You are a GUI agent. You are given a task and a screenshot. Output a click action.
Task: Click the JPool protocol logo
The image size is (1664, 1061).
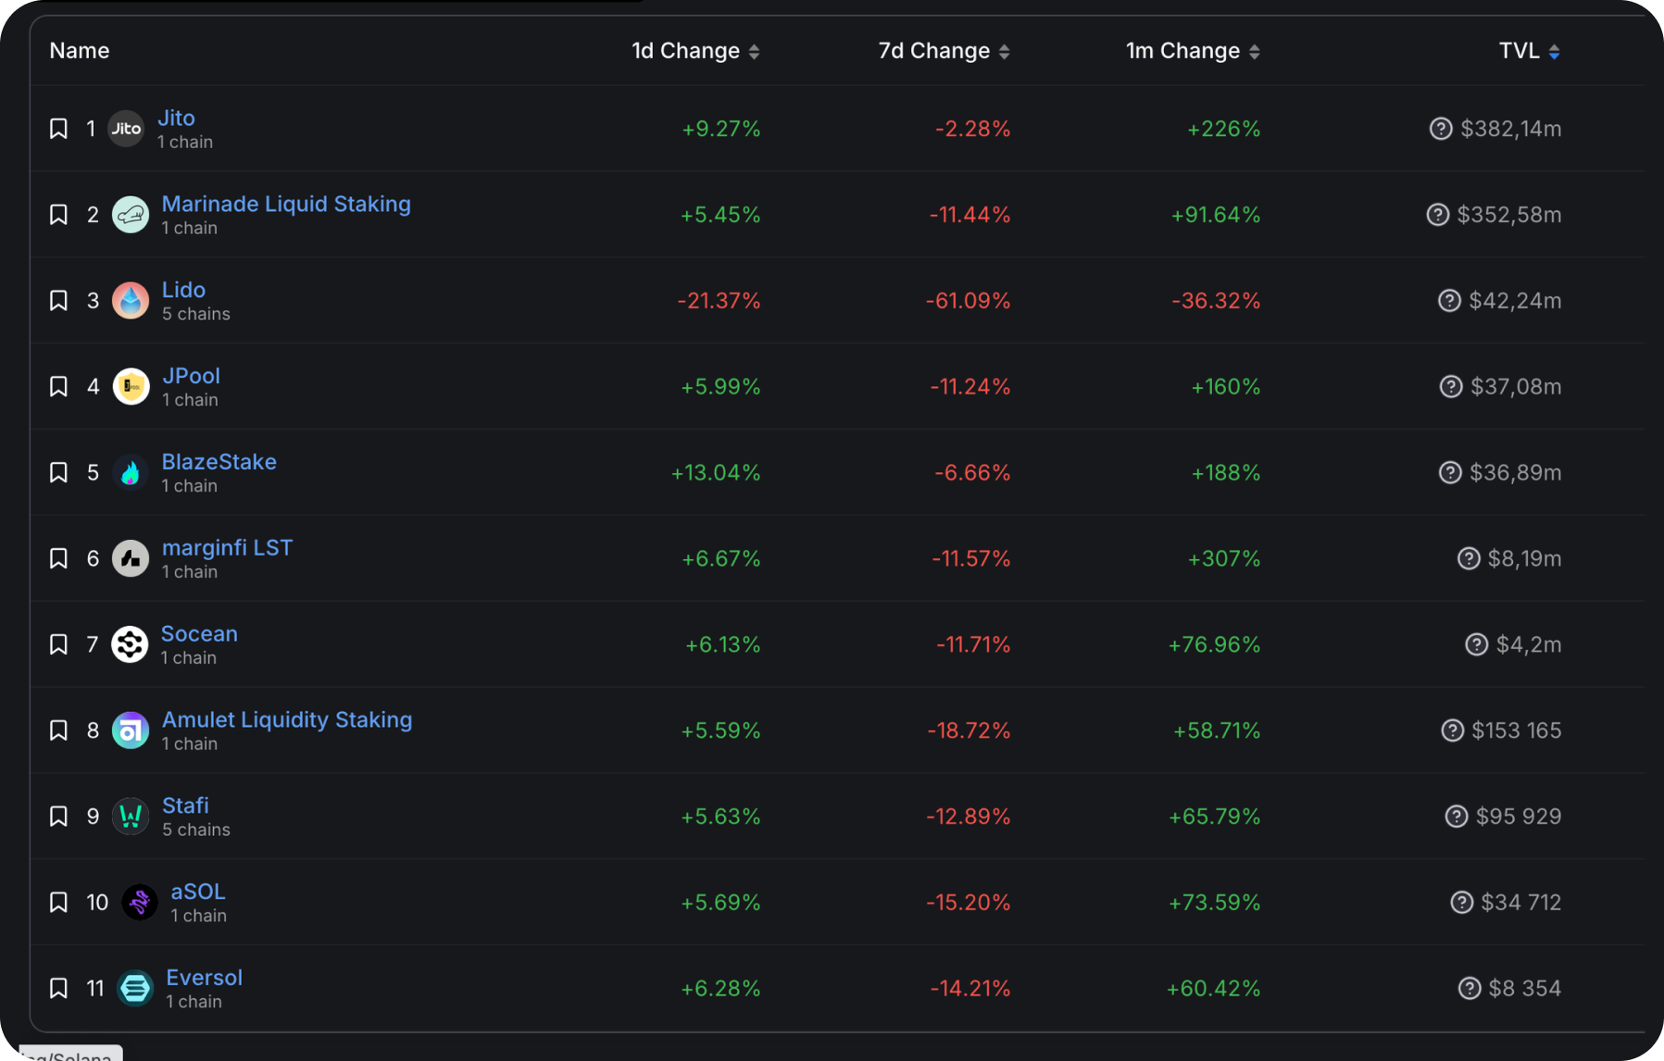tap(131, 386)
